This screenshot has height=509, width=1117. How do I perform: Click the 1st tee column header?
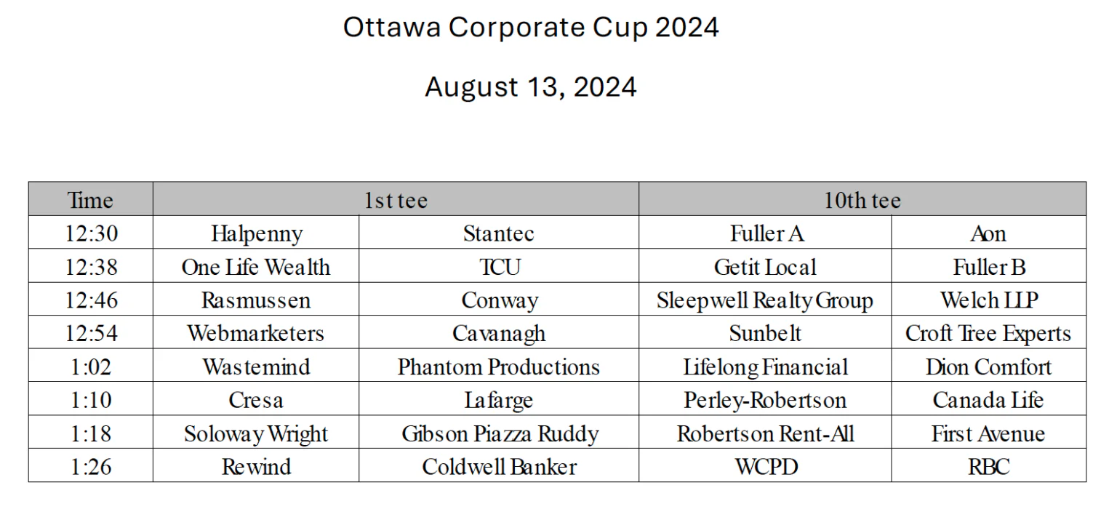point(396,200)
